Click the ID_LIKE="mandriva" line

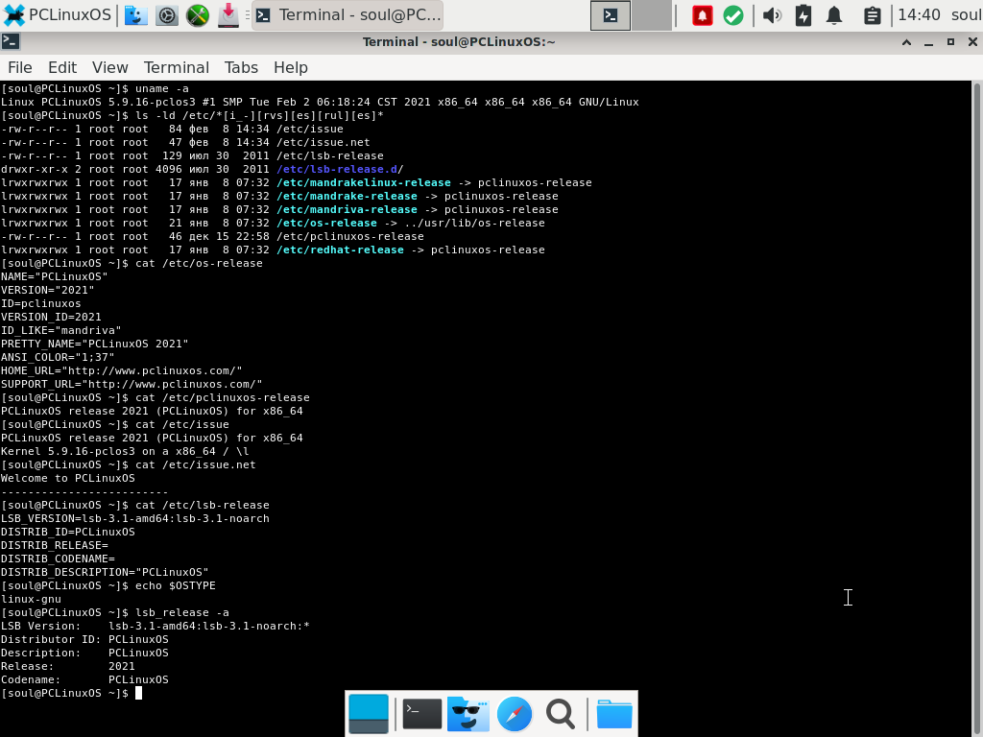click(60, 330)
